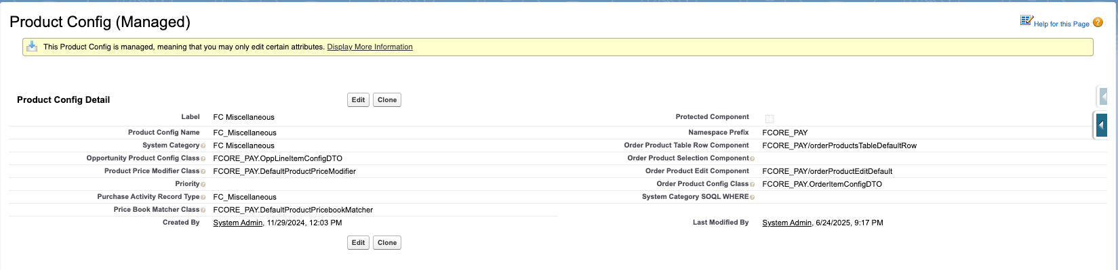
Task: Toggle the Protected Component checkbox
Action: [770, 119]
